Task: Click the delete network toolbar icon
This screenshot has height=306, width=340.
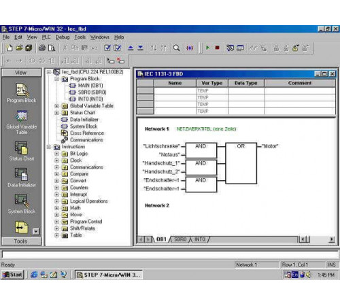Action: [x=120, y=61]
